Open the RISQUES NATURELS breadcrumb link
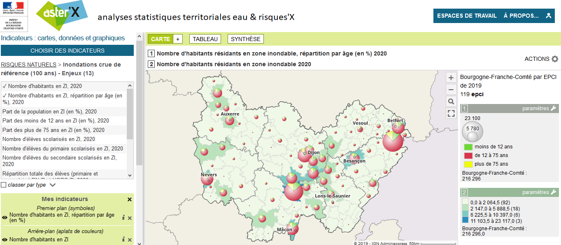 (x=28, y=65)
